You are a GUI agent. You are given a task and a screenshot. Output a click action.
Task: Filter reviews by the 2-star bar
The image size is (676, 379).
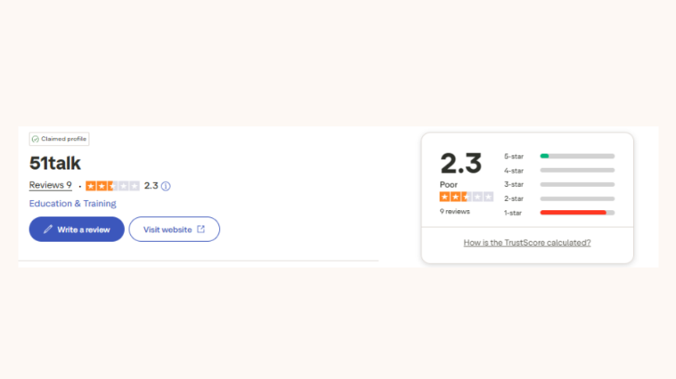click(x=577, y=198)
